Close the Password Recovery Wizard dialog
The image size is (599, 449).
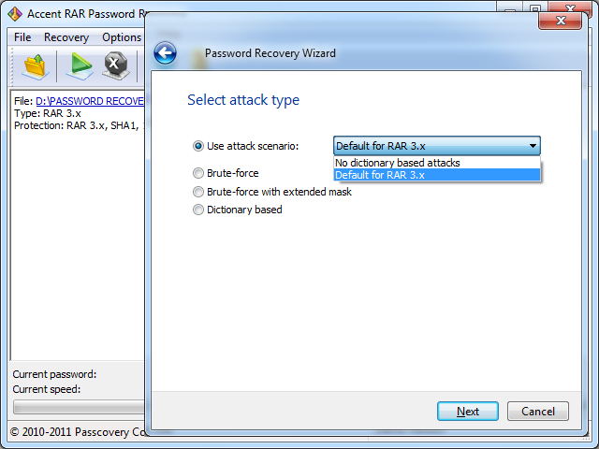[x=561, y=20]
